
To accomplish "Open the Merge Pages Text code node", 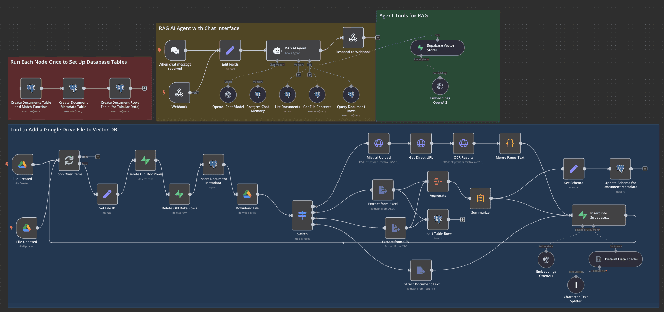I will [510, 143].
